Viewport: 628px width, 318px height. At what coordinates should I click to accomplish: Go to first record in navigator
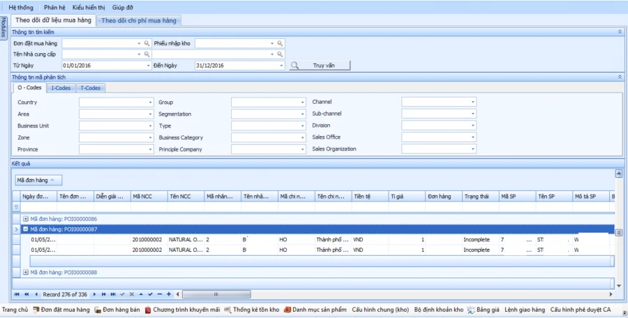pyautogui.click(x=17, y=294)
